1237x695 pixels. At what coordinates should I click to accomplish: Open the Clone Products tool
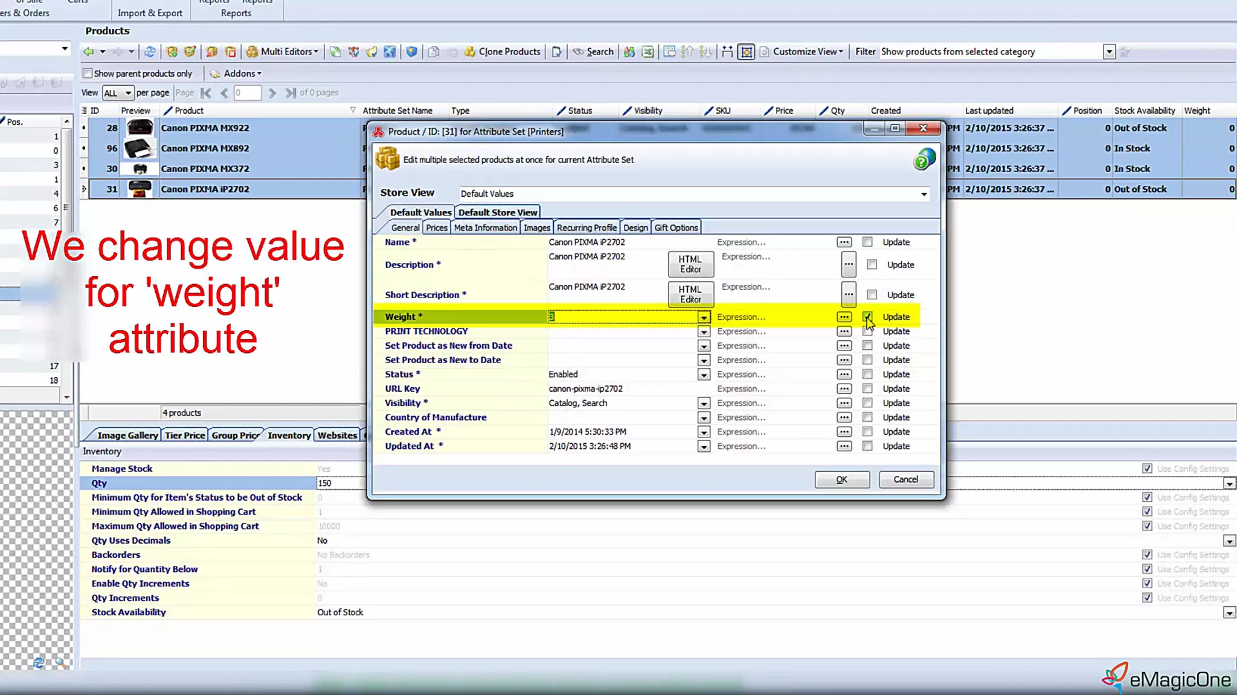click(503, 52)
